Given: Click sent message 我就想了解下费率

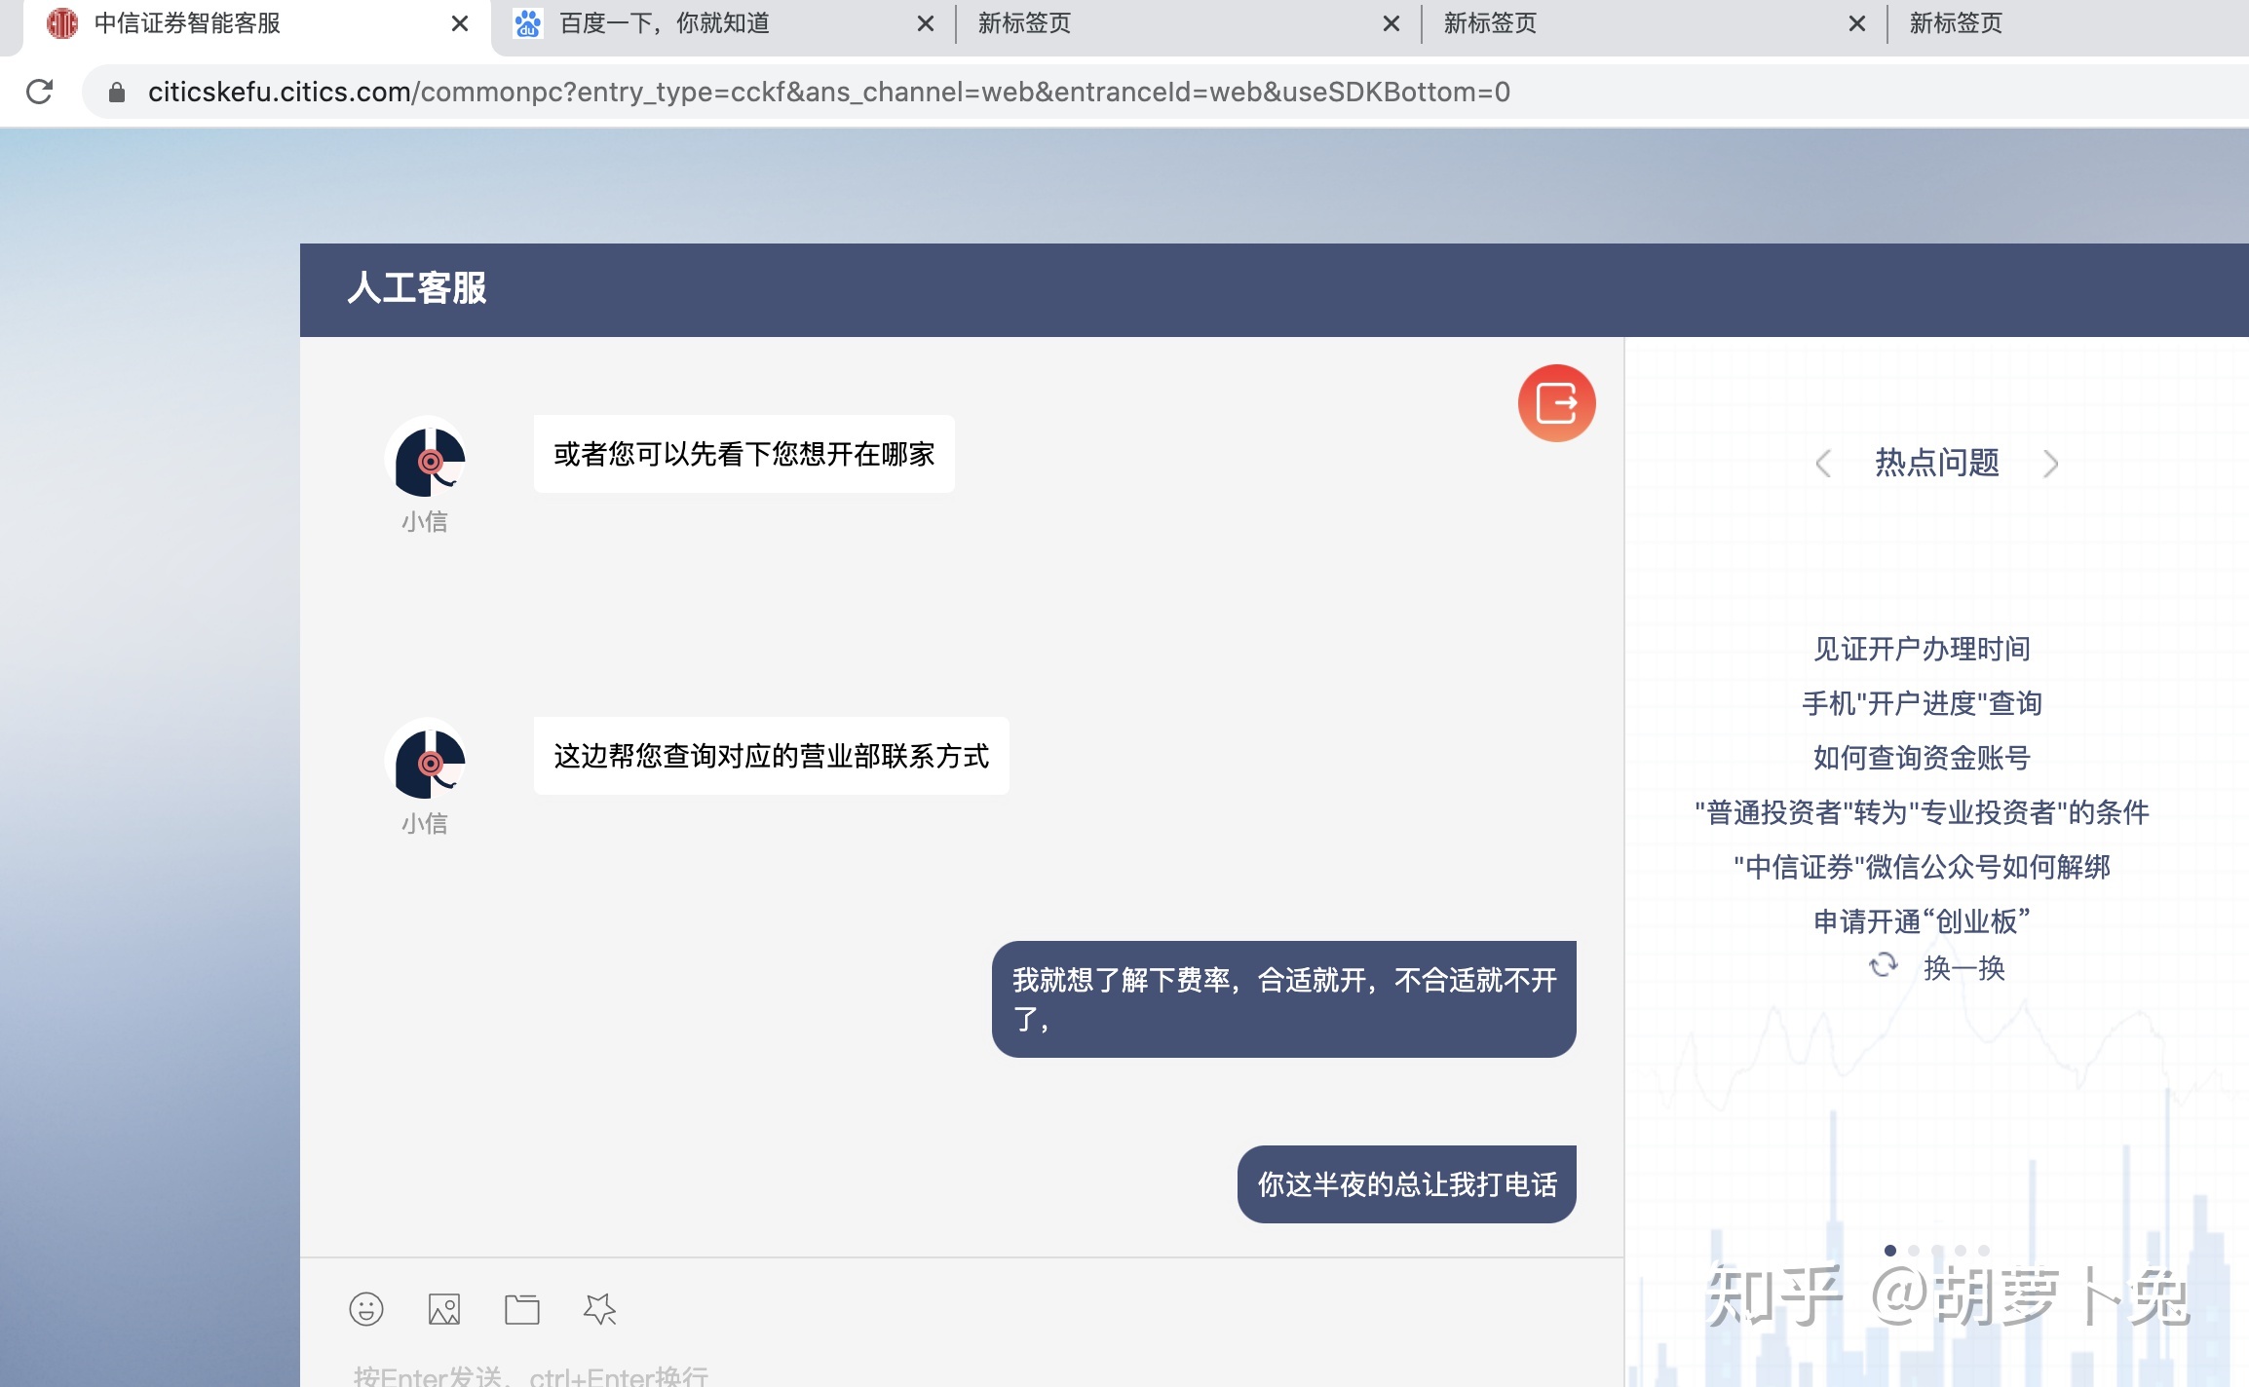Looking at the screenshot, I should [x=1283, y=999].
